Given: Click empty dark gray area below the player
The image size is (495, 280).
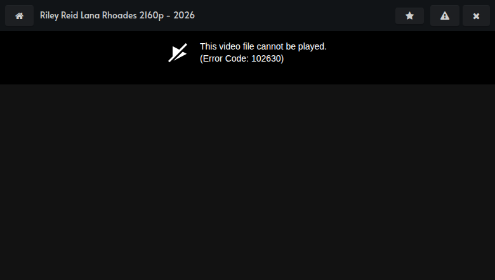Looking at the screenshot, I should pos(247,182).
